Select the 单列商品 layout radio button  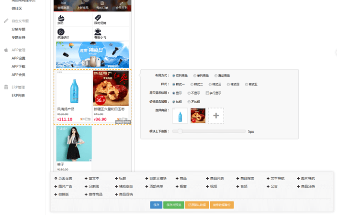(x=195, y=75)
